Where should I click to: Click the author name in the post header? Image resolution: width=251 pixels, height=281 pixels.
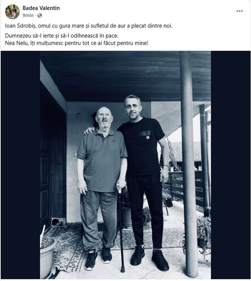(x=41, y=8)
